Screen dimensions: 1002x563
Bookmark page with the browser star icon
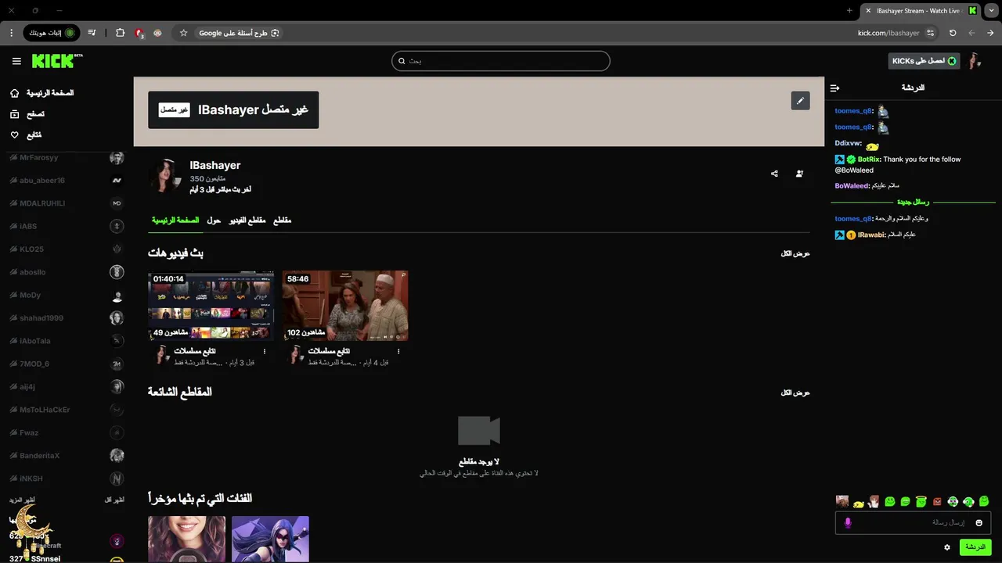coord(183,33)
